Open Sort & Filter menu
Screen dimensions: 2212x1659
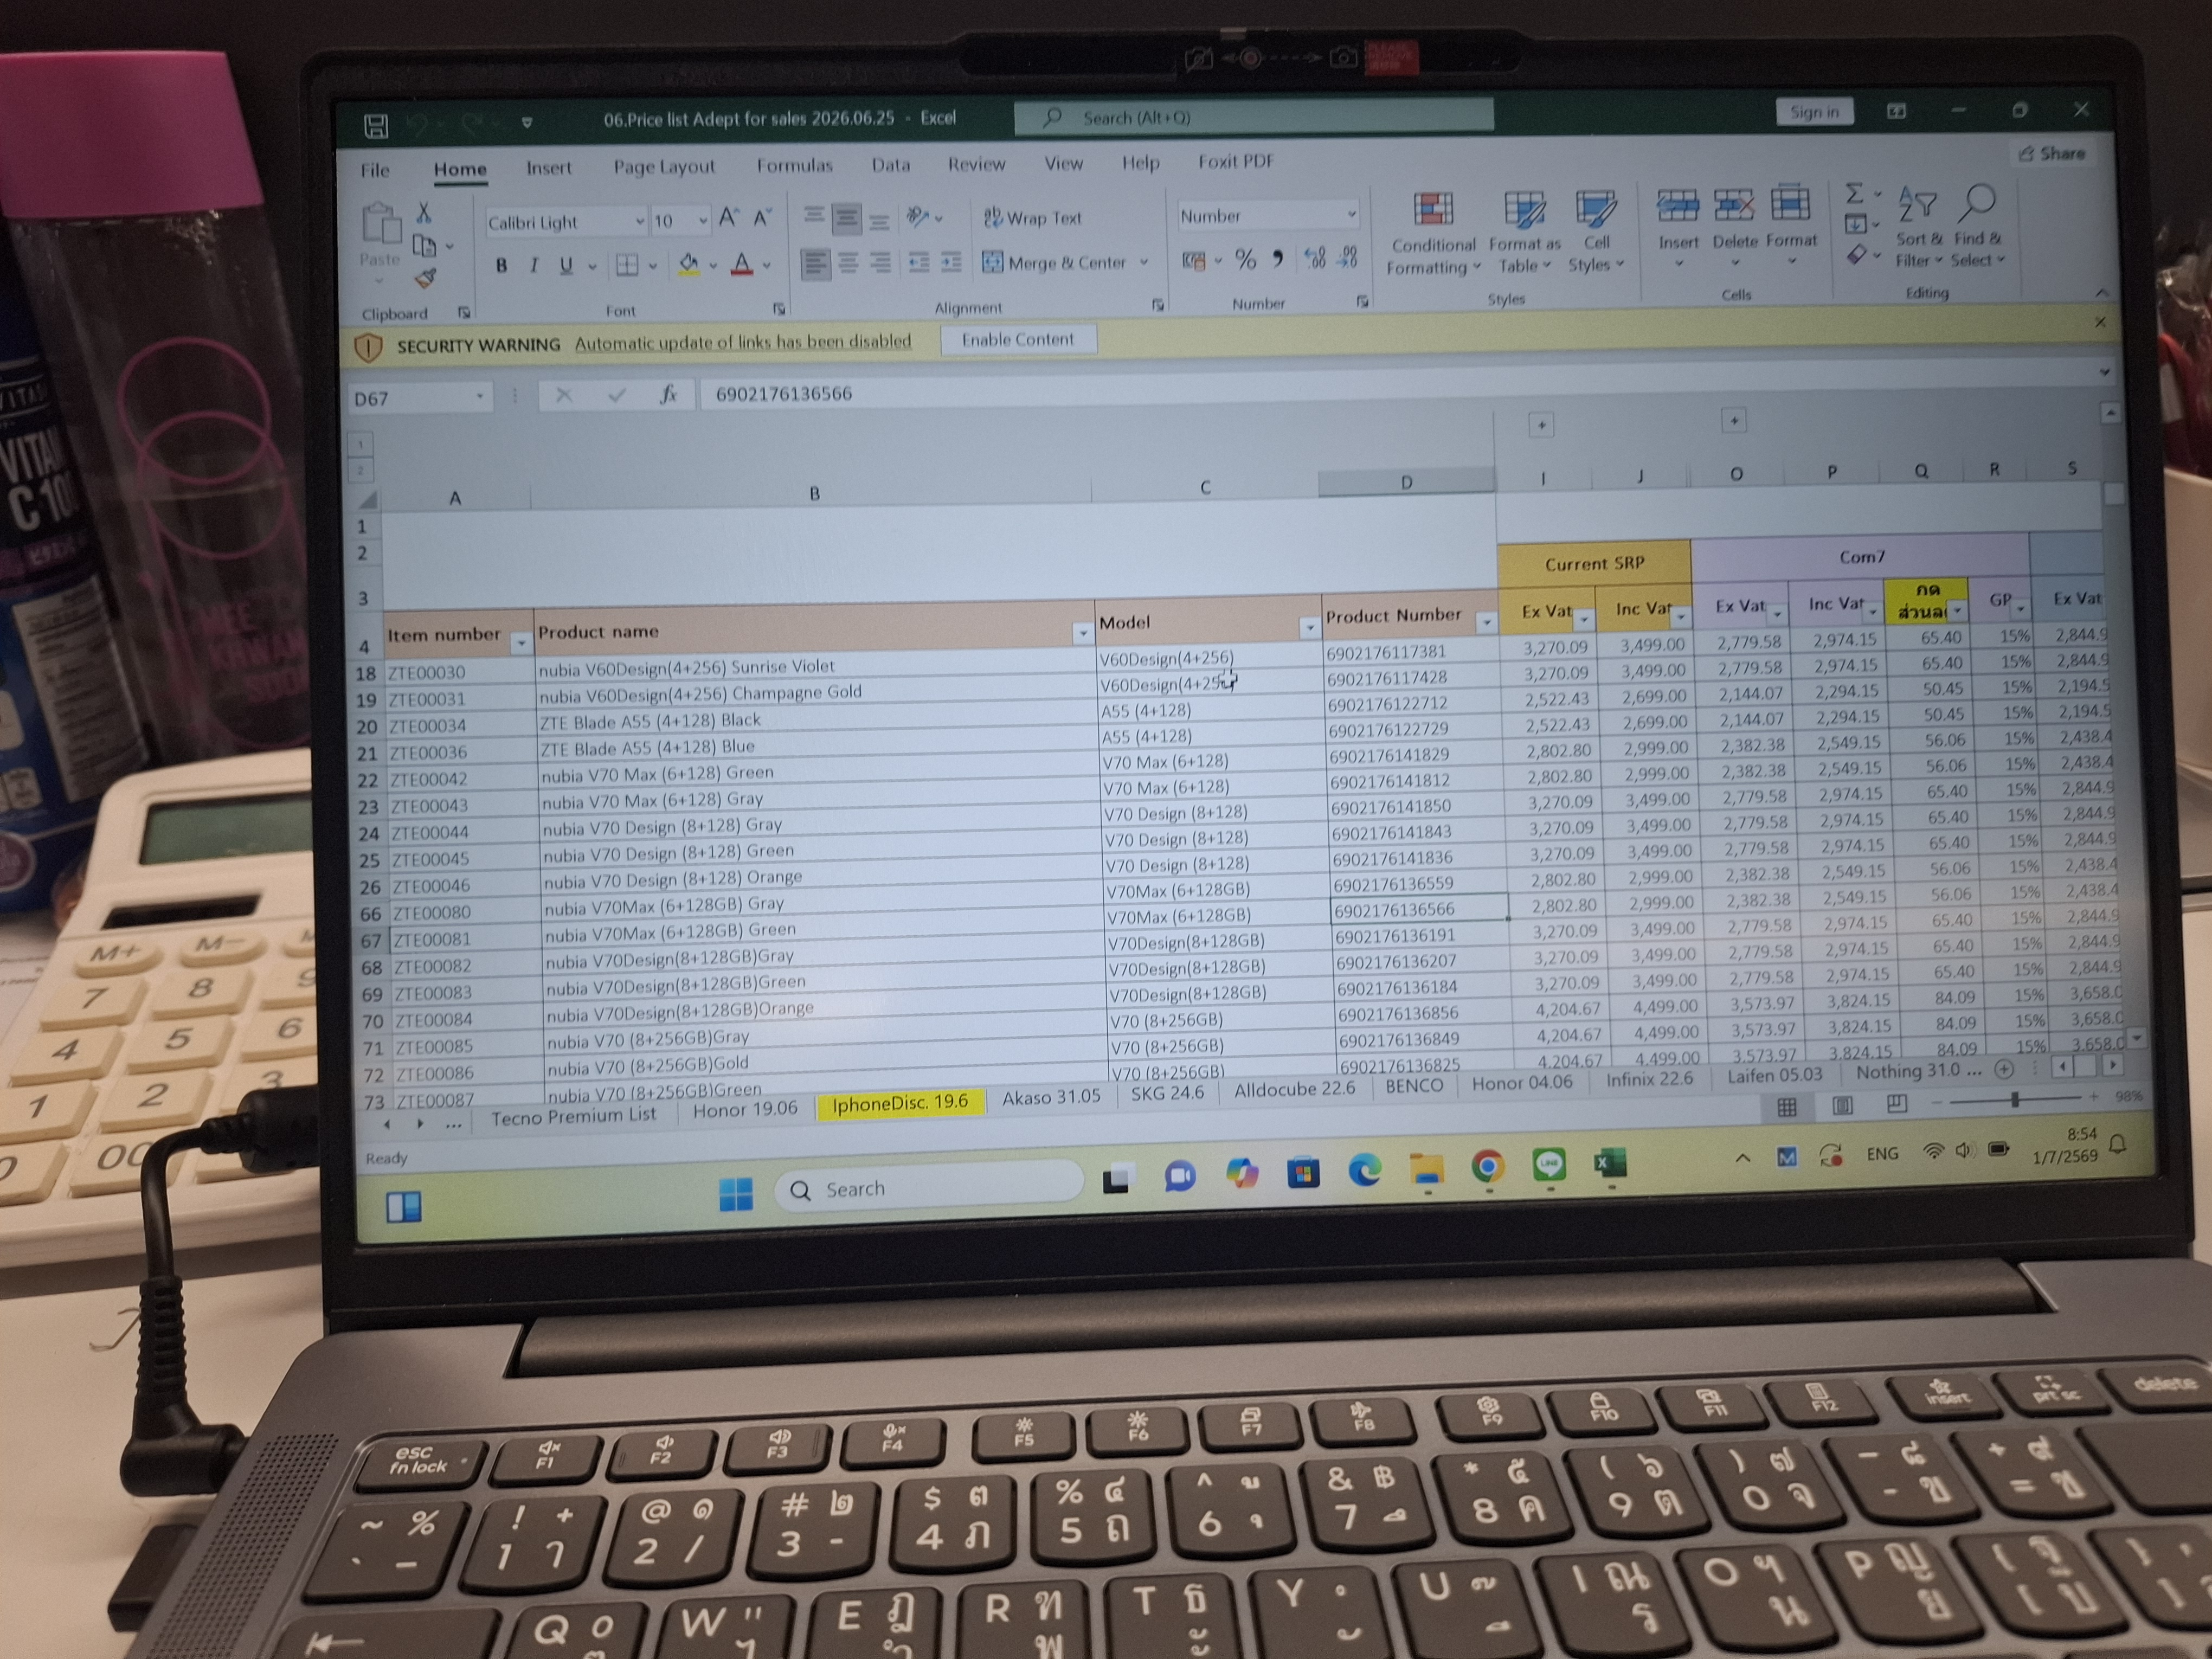[x=1918, y=226]
